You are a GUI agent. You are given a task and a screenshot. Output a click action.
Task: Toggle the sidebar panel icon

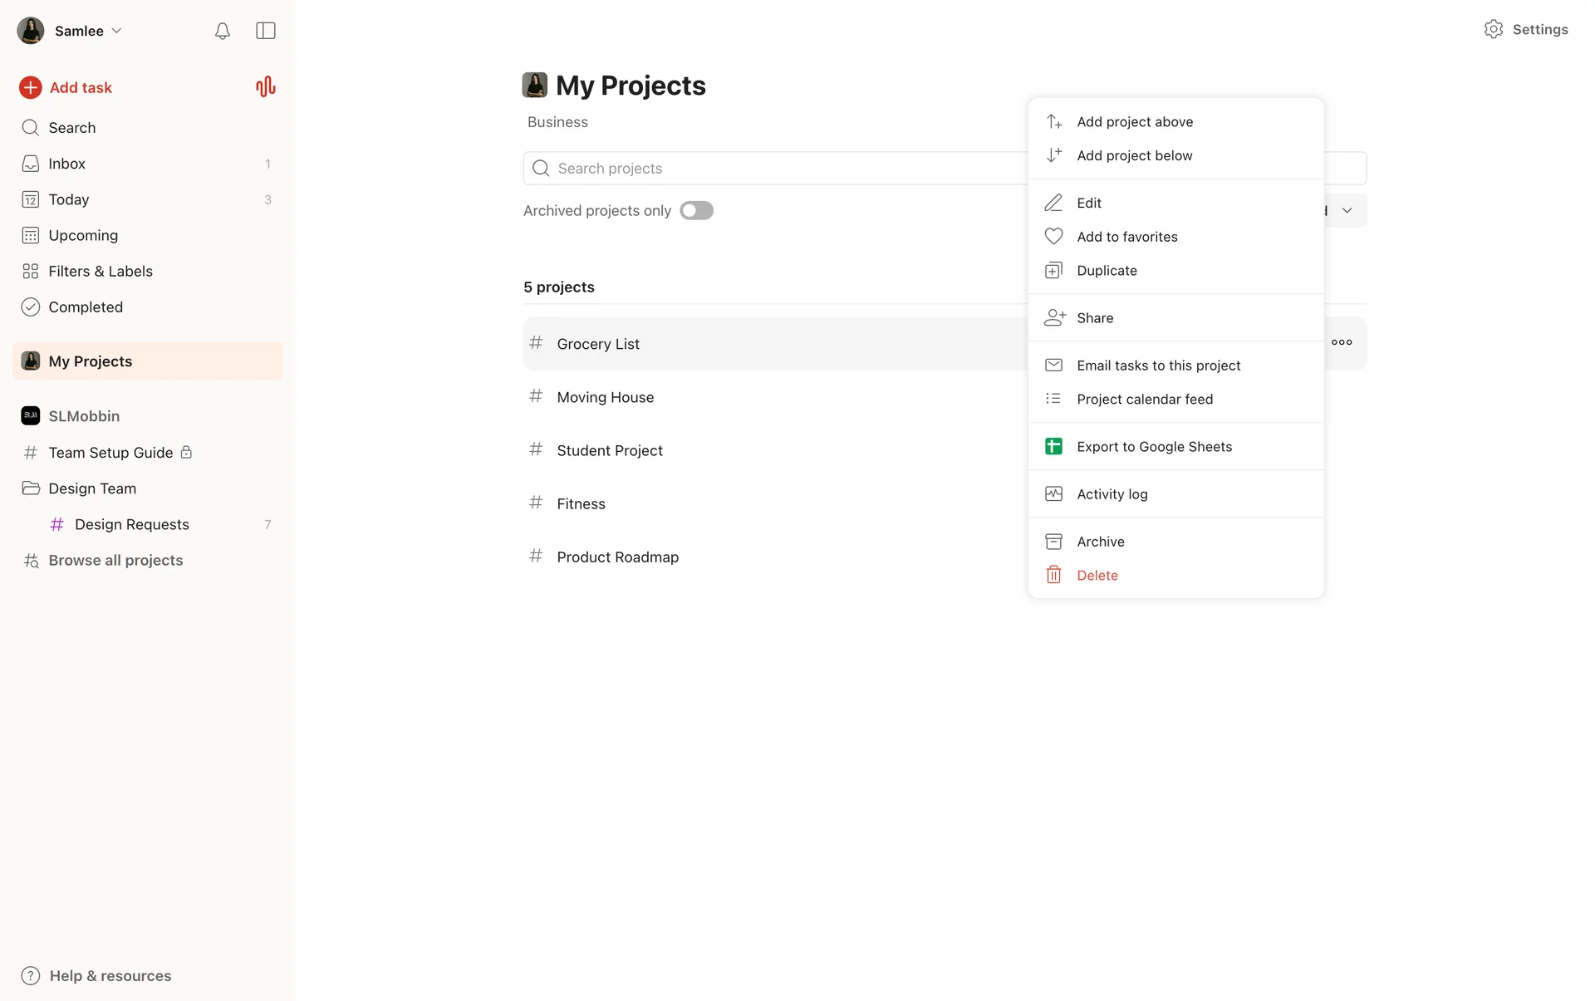click(266, 31)
